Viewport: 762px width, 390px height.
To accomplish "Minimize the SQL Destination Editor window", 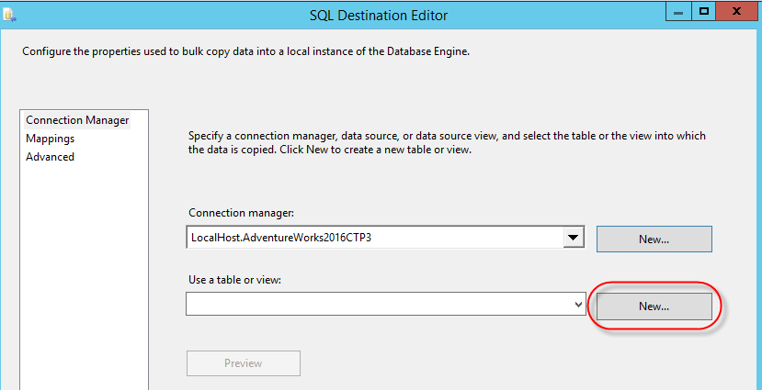I will point(677,11).
